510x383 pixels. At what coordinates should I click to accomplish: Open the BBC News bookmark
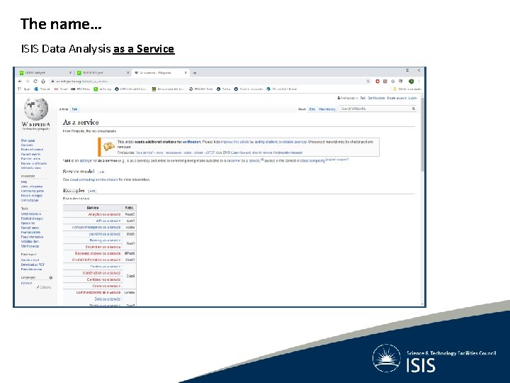80,89
